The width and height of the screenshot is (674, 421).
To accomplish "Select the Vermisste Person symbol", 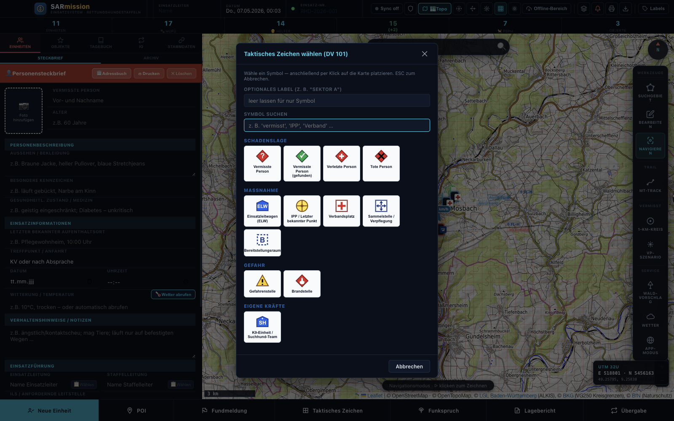I will coord(262,163).
